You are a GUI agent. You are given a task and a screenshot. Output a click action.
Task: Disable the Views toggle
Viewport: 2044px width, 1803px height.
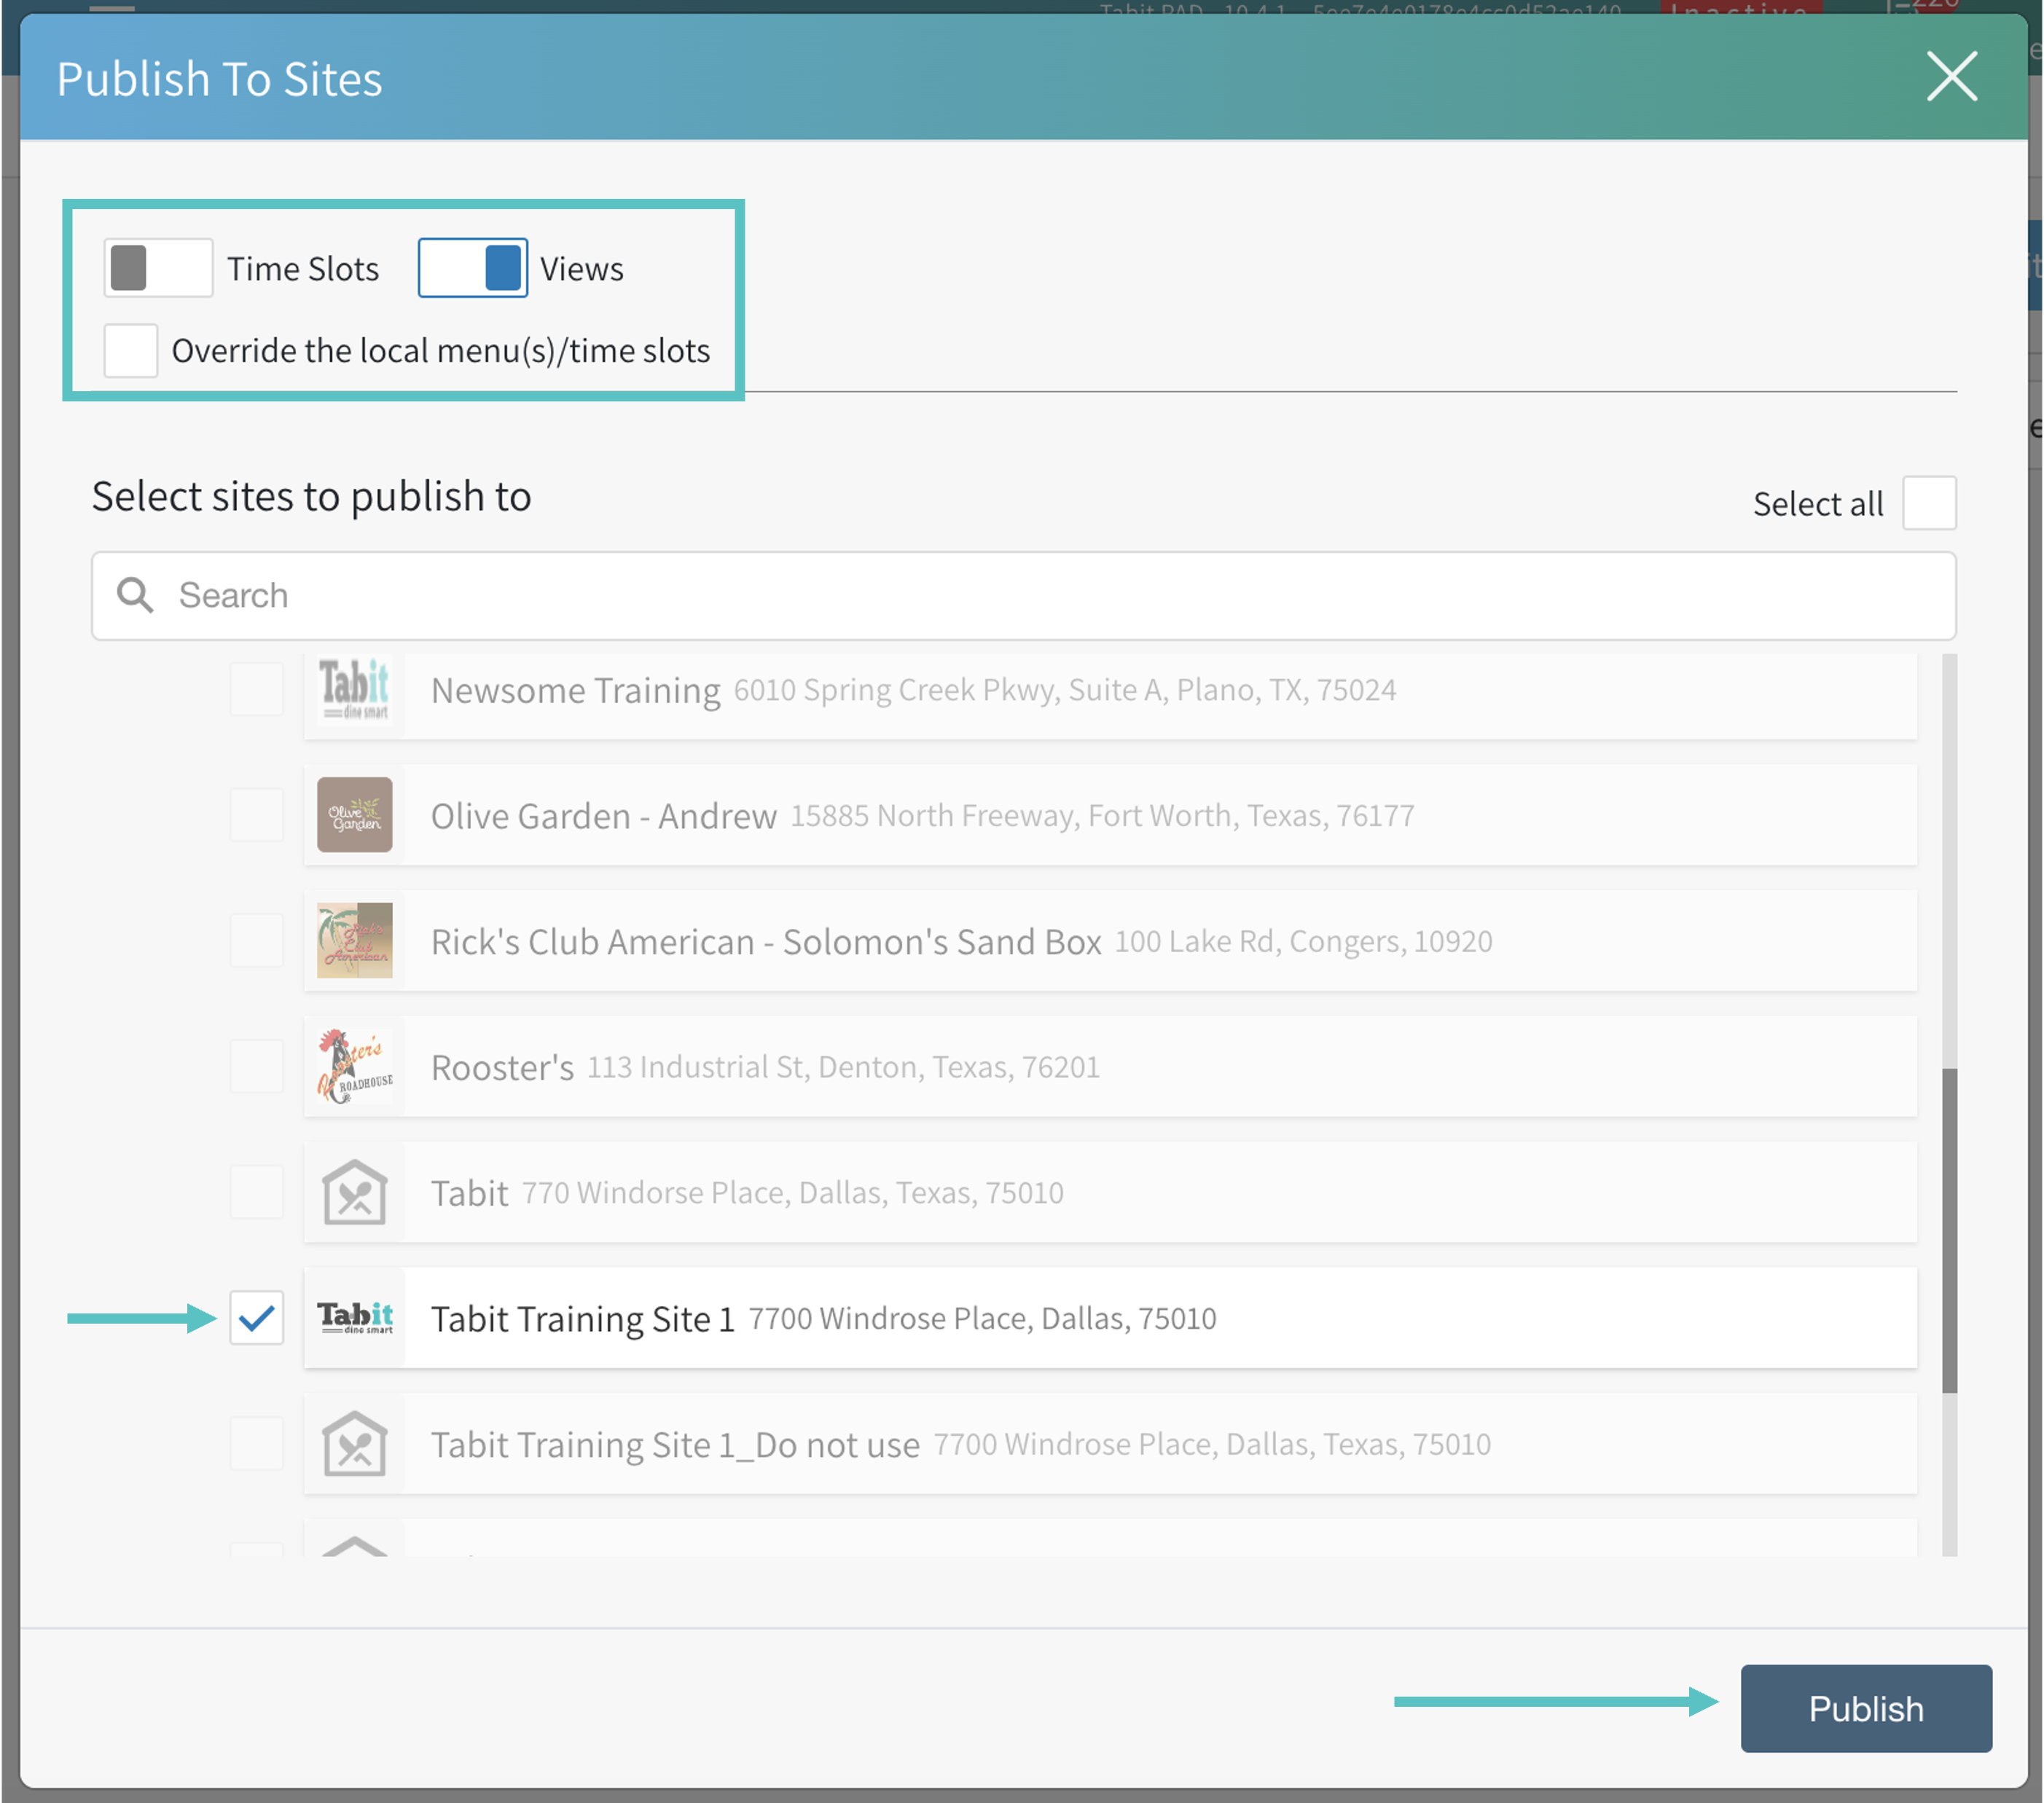[472, 268]
